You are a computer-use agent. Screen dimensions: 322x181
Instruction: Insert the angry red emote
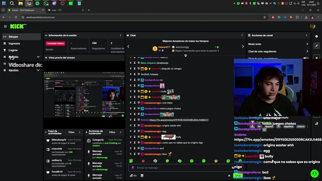(x=143, y=161)
